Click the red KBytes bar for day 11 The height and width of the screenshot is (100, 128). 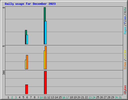45,82
